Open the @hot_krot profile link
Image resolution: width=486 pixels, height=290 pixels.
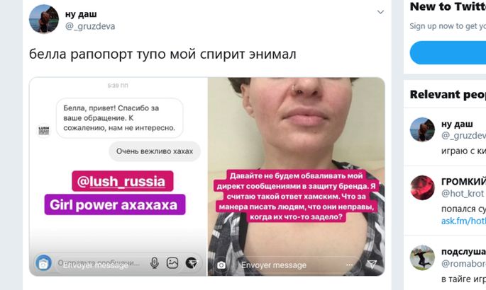[463, 194]
